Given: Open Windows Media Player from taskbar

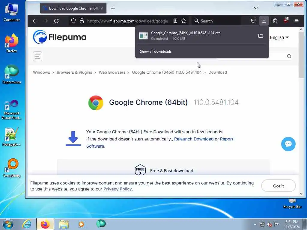Looking at the screenshot, I should pos(82,224).
